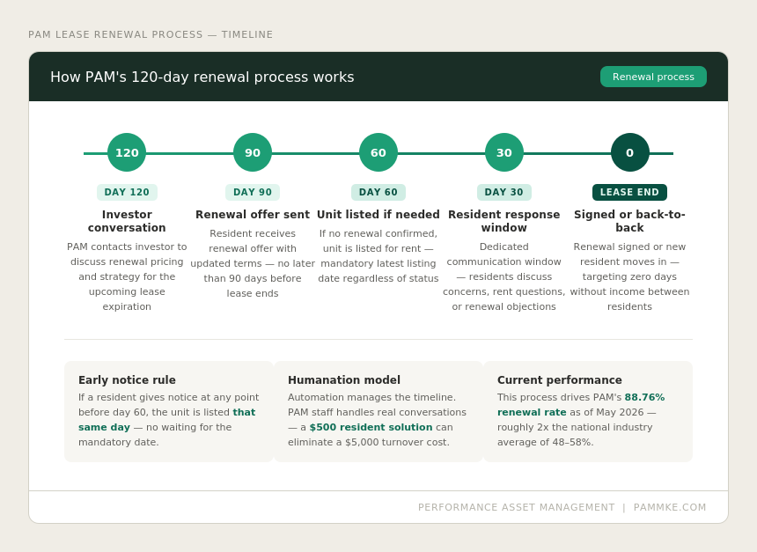757x552 pixels.
Task: Click 'Dedicated communication window' description
Action: click(x=504, y=276)
